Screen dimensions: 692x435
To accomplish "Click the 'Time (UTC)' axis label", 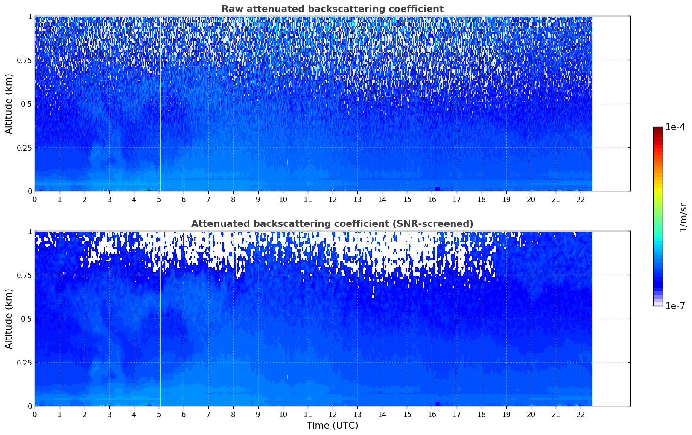I will 332,426.
